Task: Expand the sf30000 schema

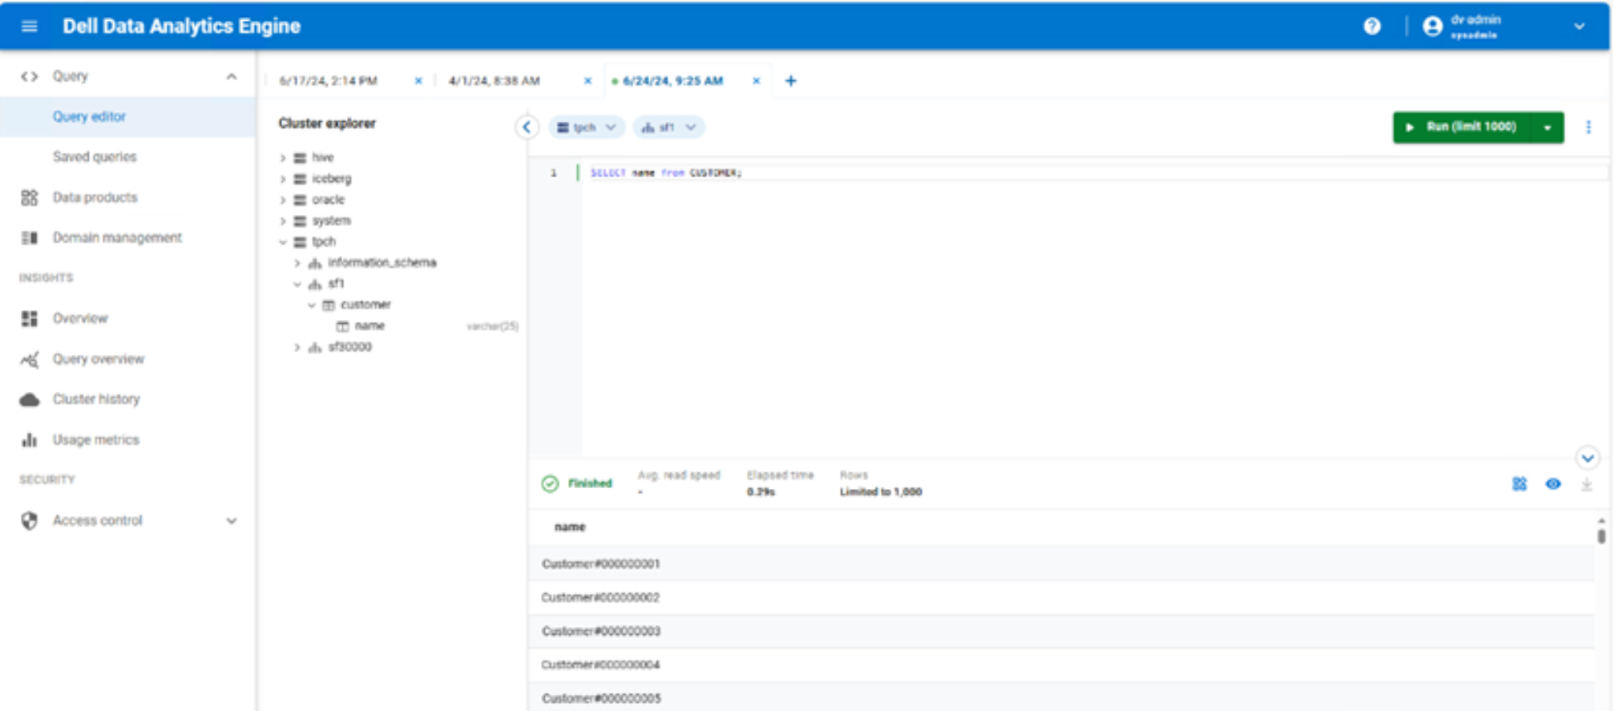Action: tap(297, 347)
